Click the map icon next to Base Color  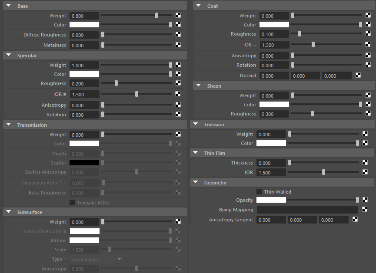[x=178, y=25]
